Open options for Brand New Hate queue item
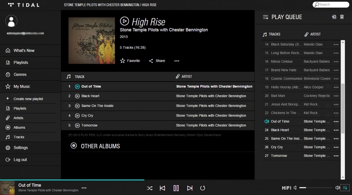Screen dimensions: 352x195 [336, 70]
